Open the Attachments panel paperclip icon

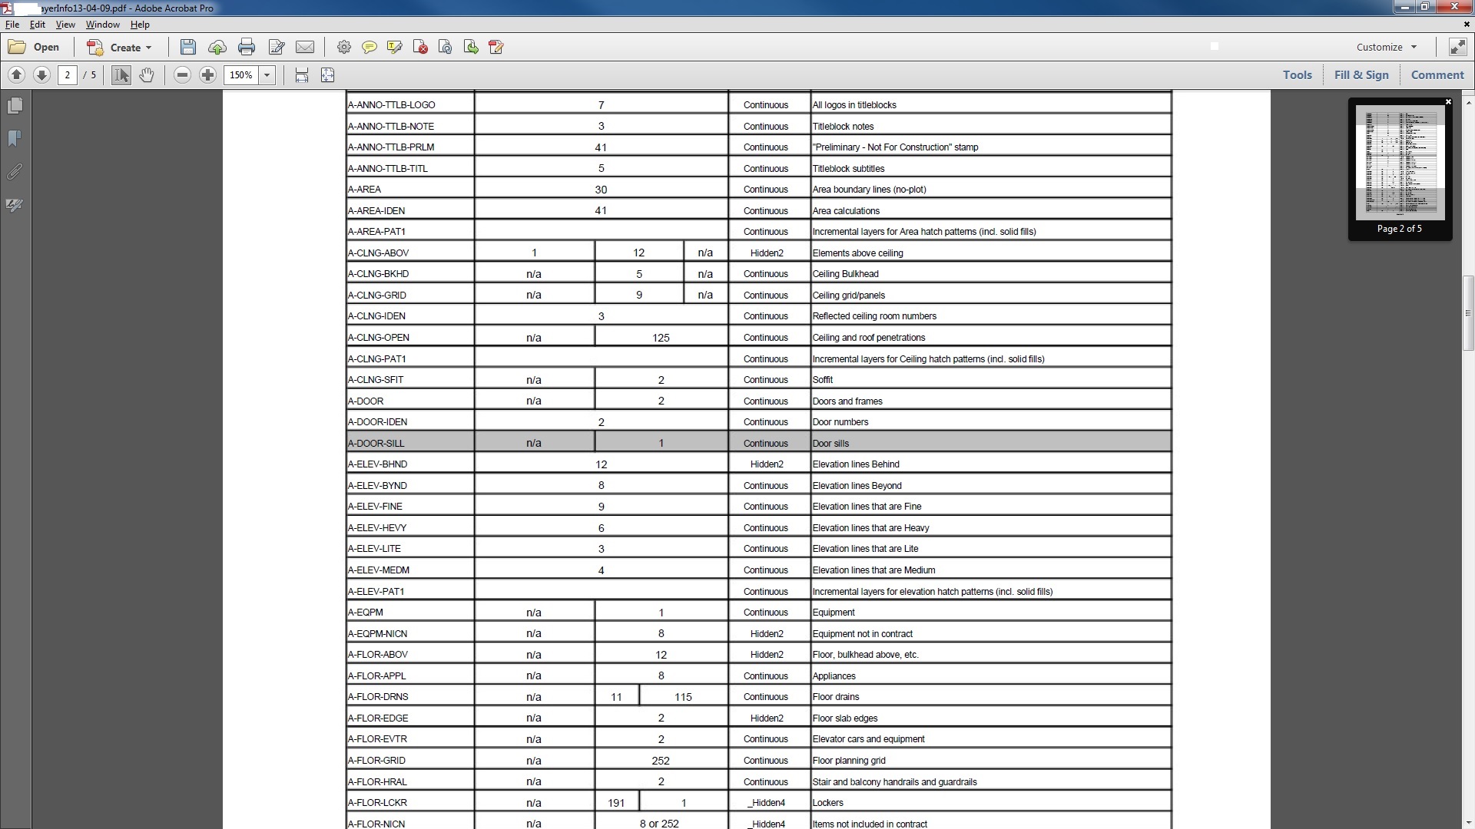click(15, 172)
